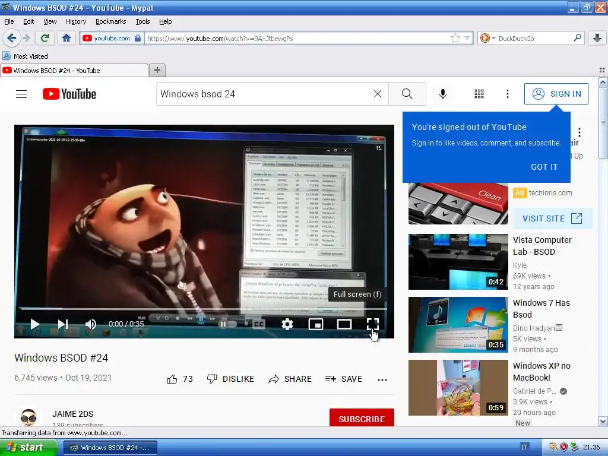608x456 pixels.
Task: Click the JAIME 2DS channel avatar
Action: [x=28, y=417]
